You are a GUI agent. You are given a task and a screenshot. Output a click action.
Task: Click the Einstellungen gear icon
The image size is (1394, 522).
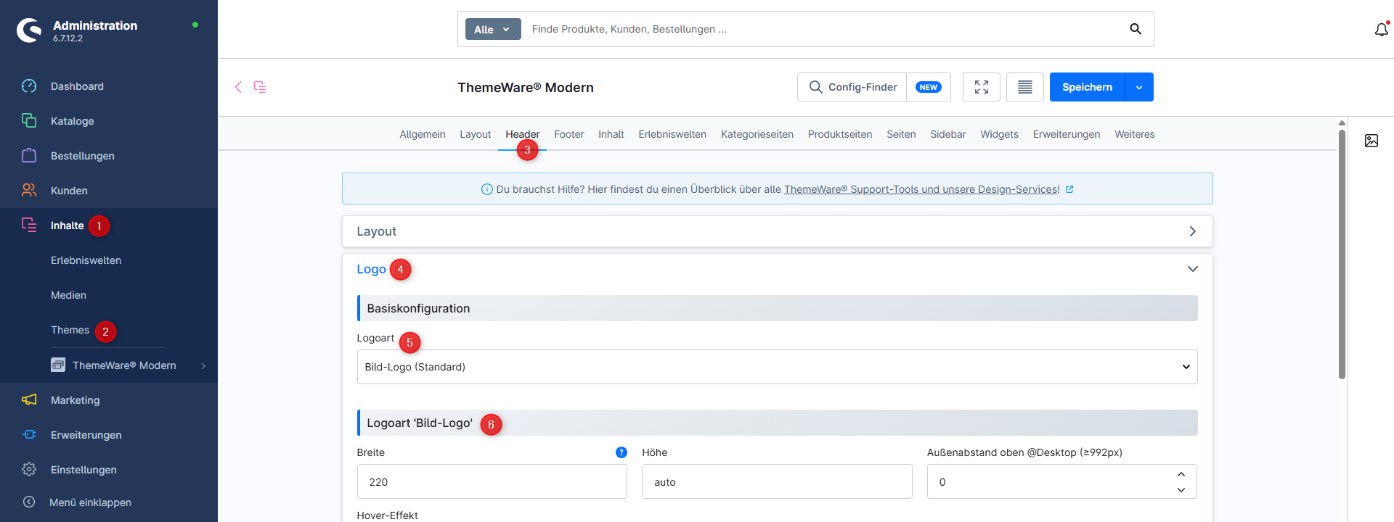tap(29, 470)
